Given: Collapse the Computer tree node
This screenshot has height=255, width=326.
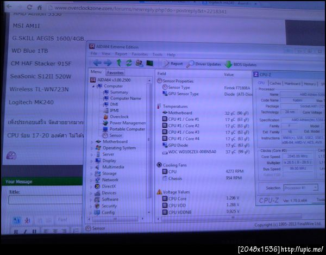Looking at the screenshot, I should click(93, 86).
